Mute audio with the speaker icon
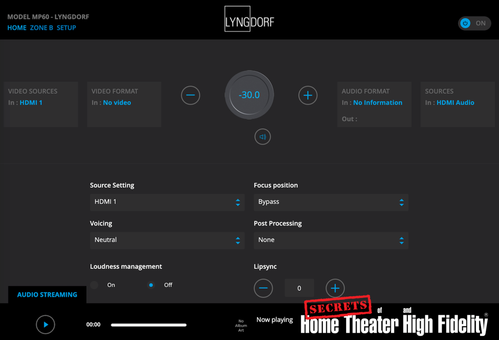This screenshot has width=499, height=340. [262, 137]
